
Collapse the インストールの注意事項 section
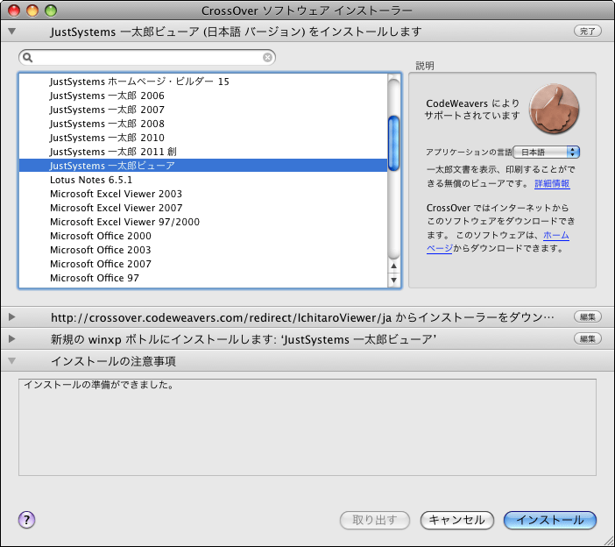(x=12, y=360)
